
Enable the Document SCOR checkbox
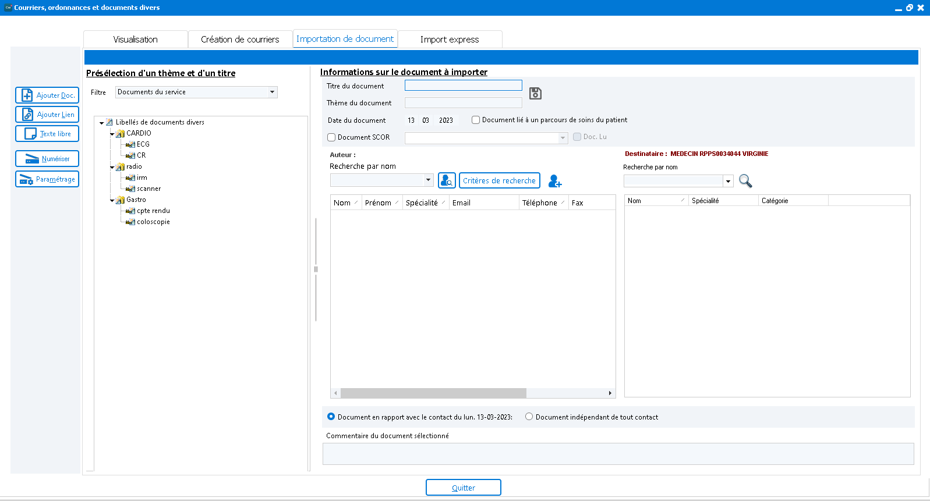click(331, 137)
